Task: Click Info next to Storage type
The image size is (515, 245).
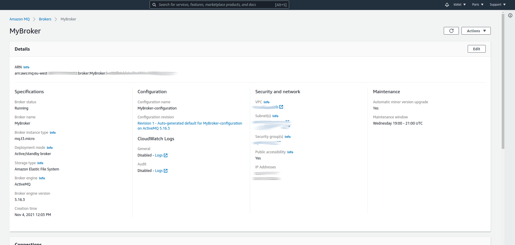Action: pyautogui.click(x=40, y=163)
